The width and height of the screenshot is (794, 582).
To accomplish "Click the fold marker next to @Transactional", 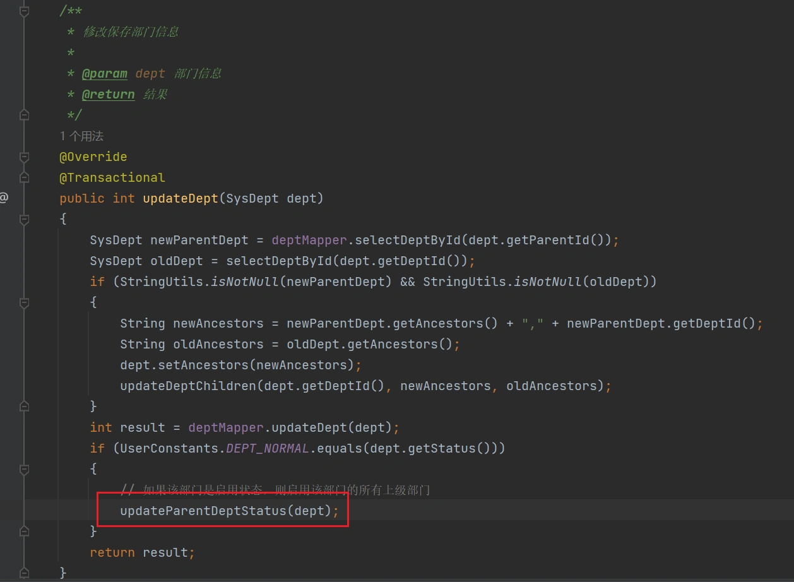I will pyautogui.click(x=24, y=177).
